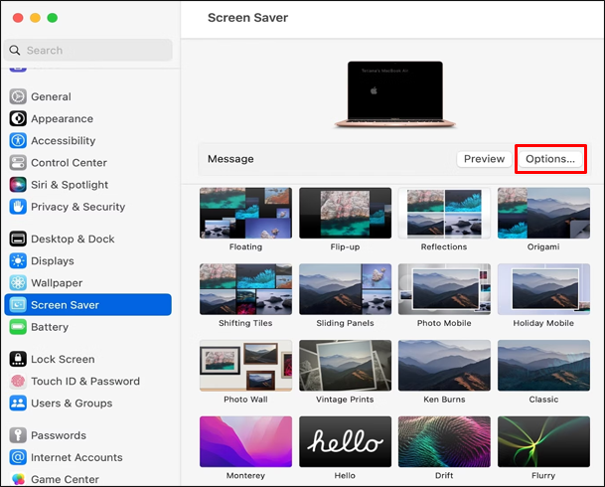This screenshot has height=487, width=605.
Task: Pick the Flurry screen saver thumbnail
Action: click(543, 441)
